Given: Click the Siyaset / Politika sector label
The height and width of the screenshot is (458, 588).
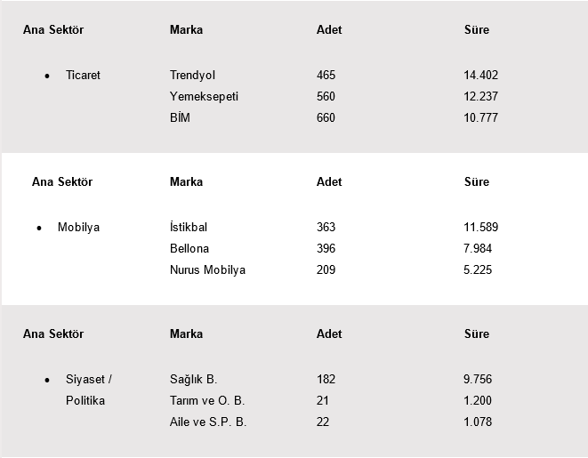Looking at the screenshot, I should click(89, 390).
